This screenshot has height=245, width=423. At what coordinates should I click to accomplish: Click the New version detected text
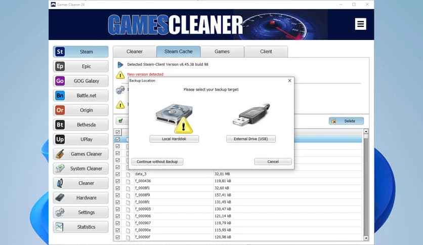[x=145, y=74]
